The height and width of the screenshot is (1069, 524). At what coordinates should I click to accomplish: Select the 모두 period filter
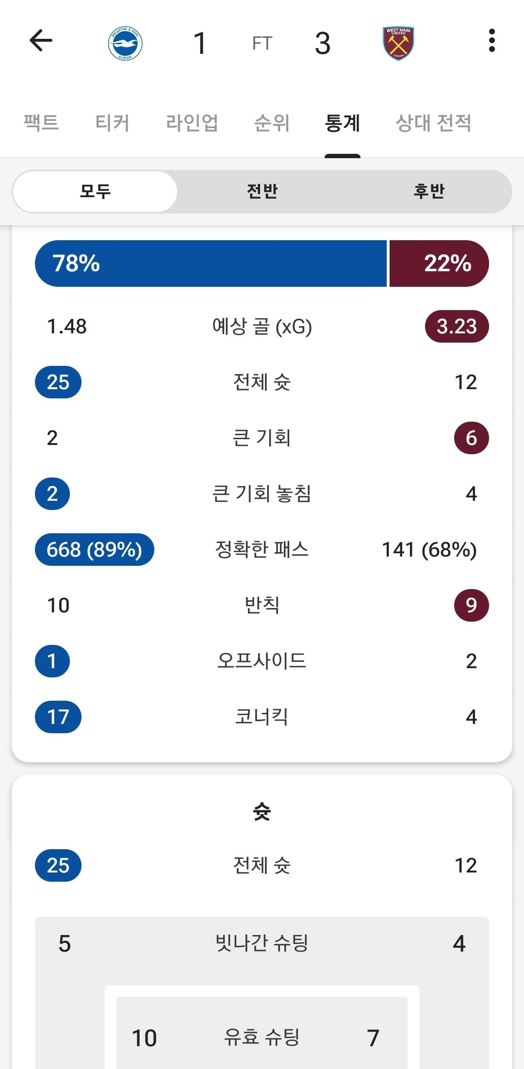tap(95, 191)
